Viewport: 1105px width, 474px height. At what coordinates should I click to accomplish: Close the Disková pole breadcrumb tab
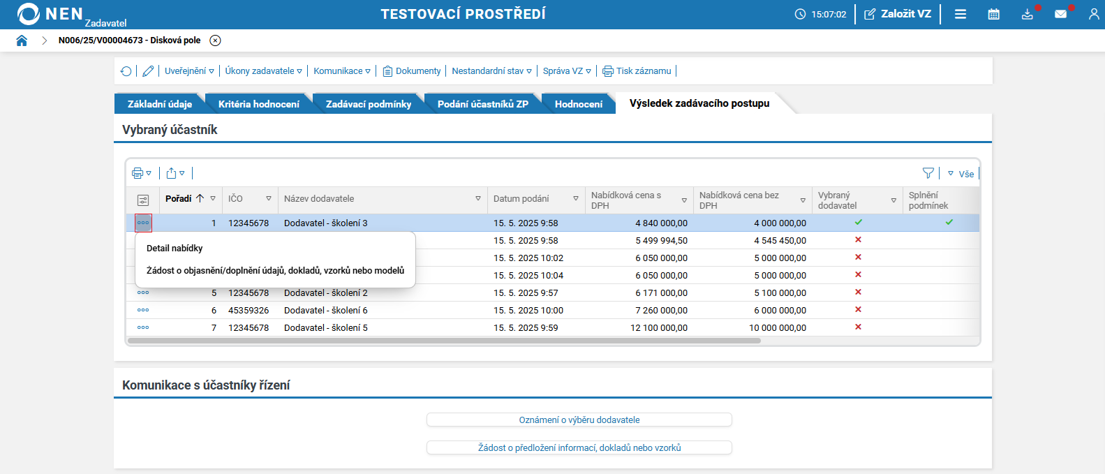(x=216, y=40)
